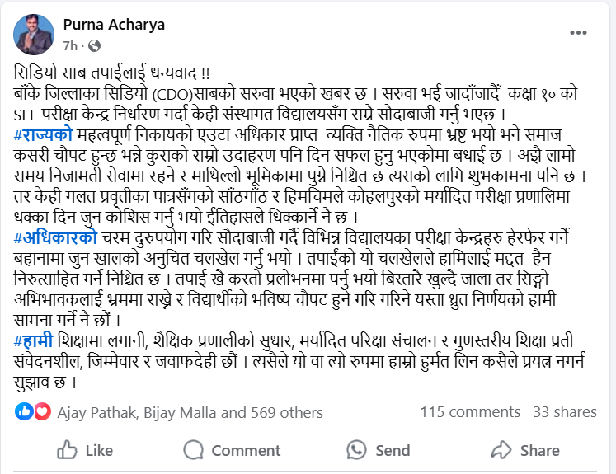View the 115 comments
This screenshot has width=616, height=474.
pos(470,412)
